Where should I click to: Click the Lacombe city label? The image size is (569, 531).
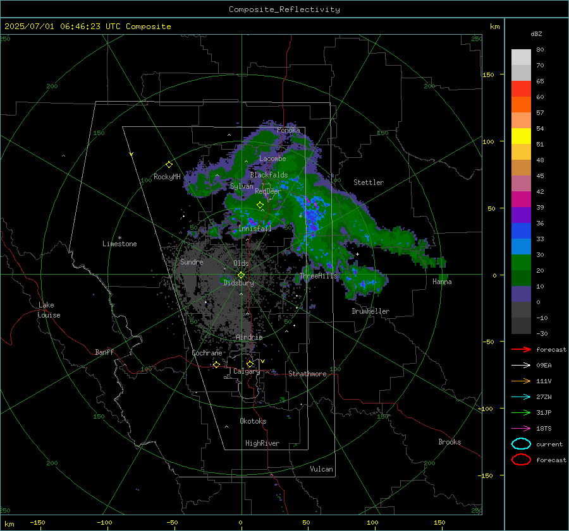272,158
